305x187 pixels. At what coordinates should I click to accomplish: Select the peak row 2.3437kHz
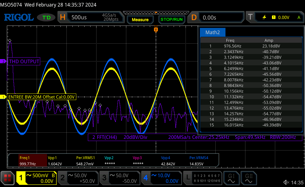pos(251,52)
